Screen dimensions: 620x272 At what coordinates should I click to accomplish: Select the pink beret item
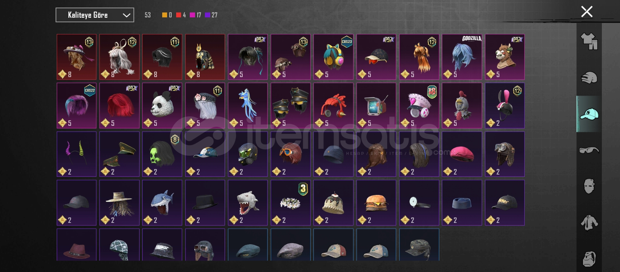[462, 154]
